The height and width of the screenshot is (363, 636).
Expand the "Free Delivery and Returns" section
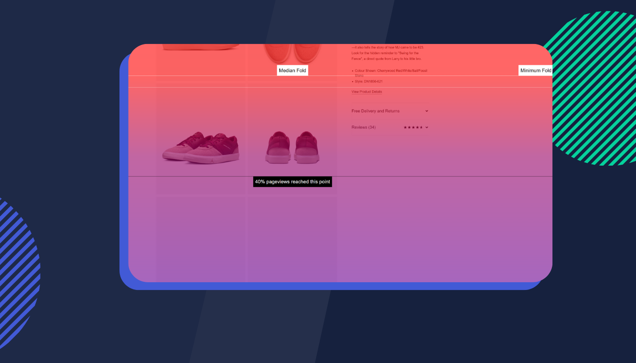(375, 111)
